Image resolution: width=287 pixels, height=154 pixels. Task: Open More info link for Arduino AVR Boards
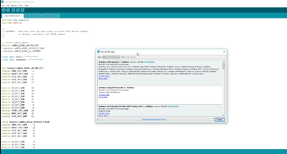tap(103, 79)
